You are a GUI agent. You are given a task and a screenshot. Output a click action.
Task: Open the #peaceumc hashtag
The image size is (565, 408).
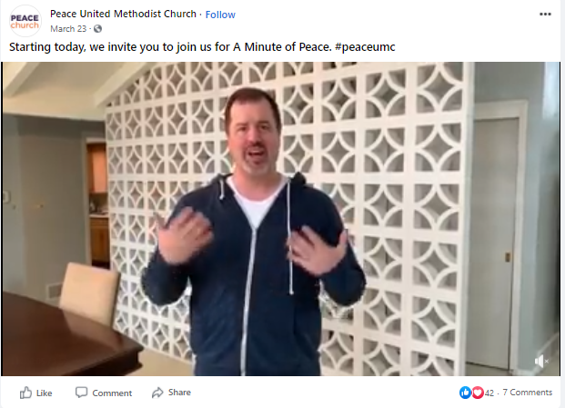click(x=365, y=47)
